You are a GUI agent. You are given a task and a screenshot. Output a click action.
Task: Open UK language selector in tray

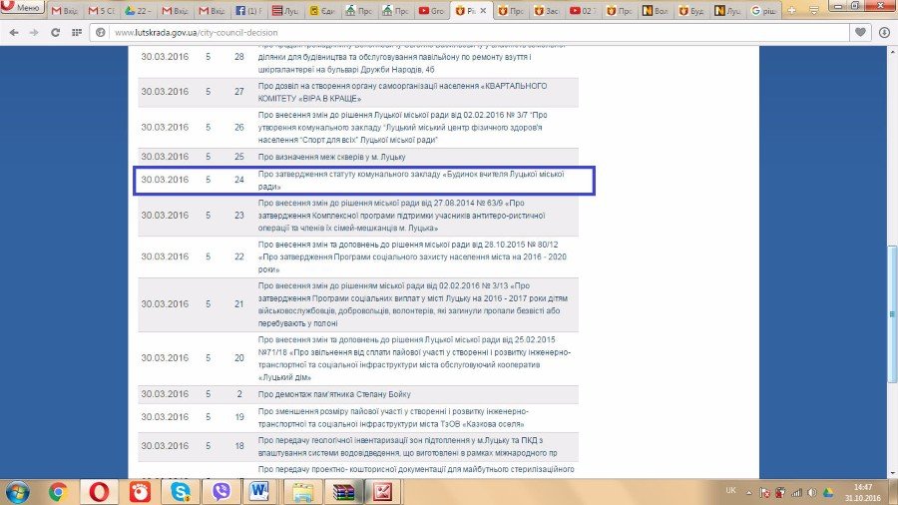click(x=731, y=491)
